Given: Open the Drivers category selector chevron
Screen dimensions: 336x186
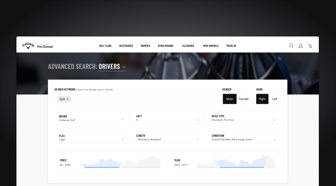Looking at the screenshot, I should pyautogui.click(x=124, y=67).
